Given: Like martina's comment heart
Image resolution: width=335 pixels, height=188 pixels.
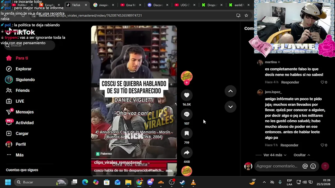Looking at the screenshot, I should 322,82.
